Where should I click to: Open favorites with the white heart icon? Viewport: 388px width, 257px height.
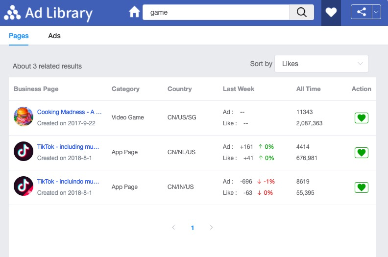click(x=331, y=12)
